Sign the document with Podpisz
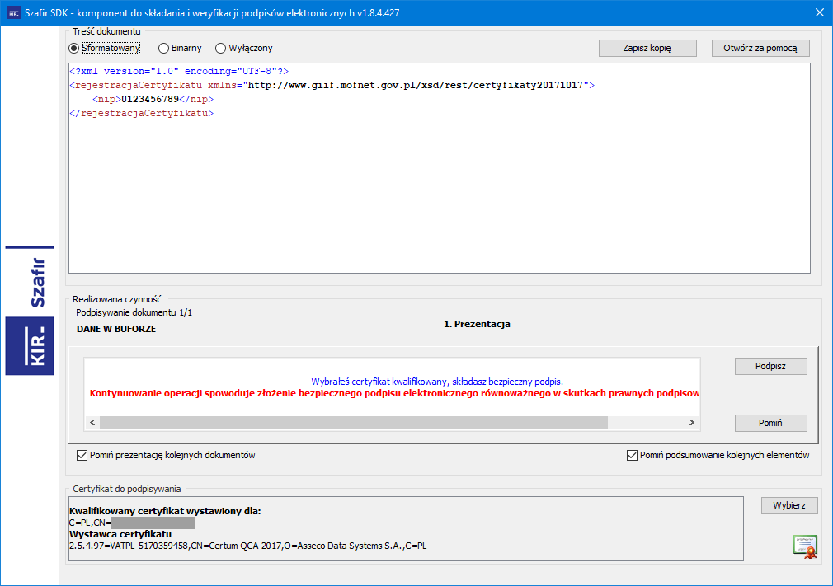 [x=770, y=366]
